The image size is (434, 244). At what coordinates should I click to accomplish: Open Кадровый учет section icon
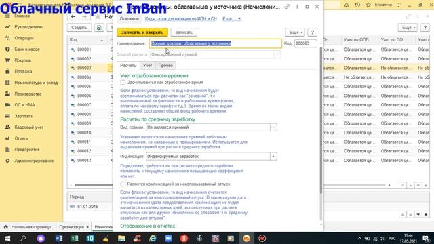(7, 127)
